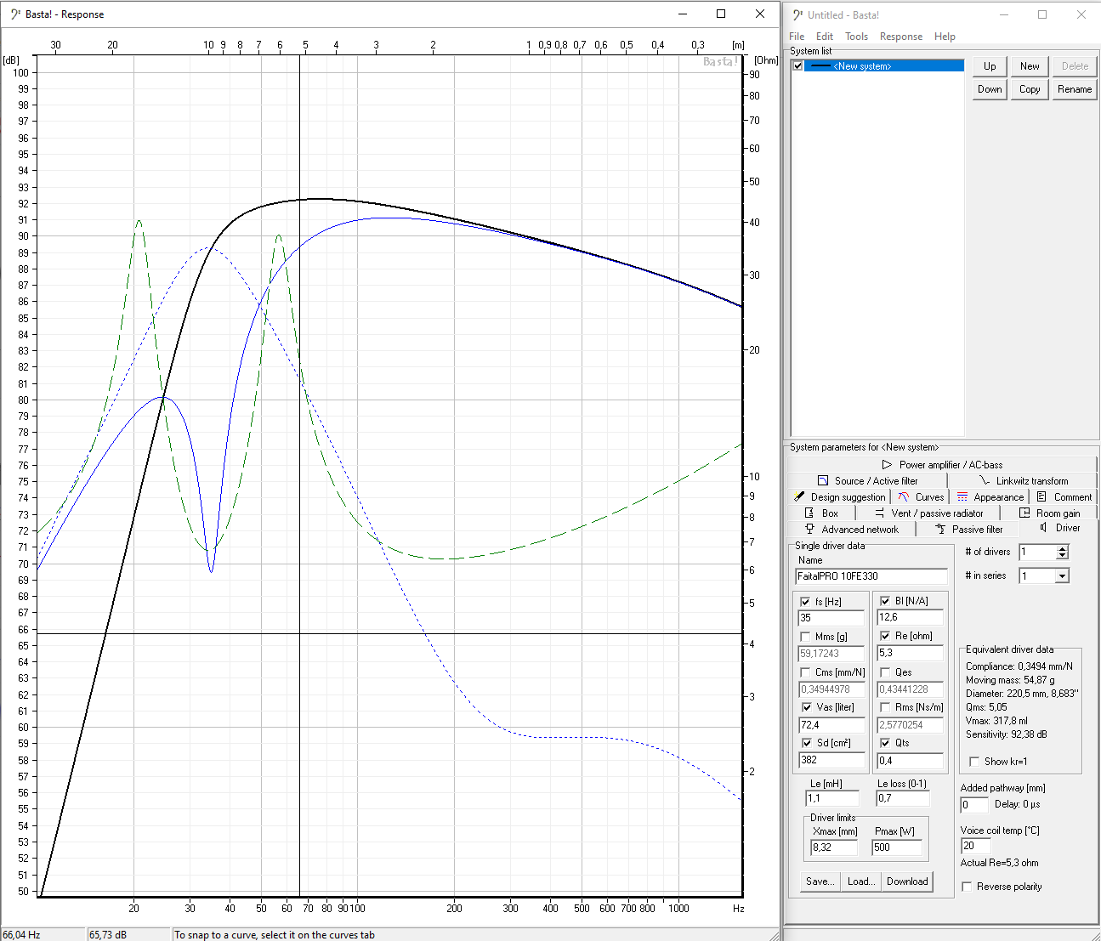Click the Save... driver button
The height and width of the screenshot is (941, 1101).
click(x=820, y=881)
